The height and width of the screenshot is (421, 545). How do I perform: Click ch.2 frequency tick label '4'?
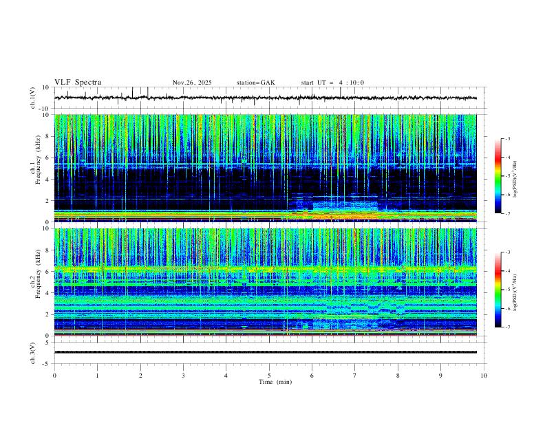coord(48,293)
